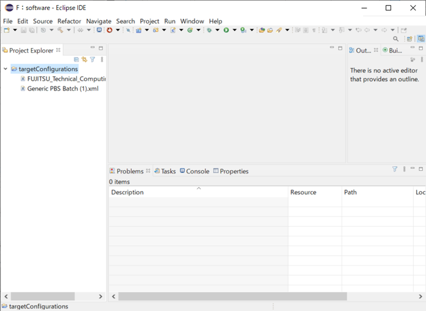Viewport: 426px width, 311px height.
Task: Sort by the Resource column header
Action: 303,192
